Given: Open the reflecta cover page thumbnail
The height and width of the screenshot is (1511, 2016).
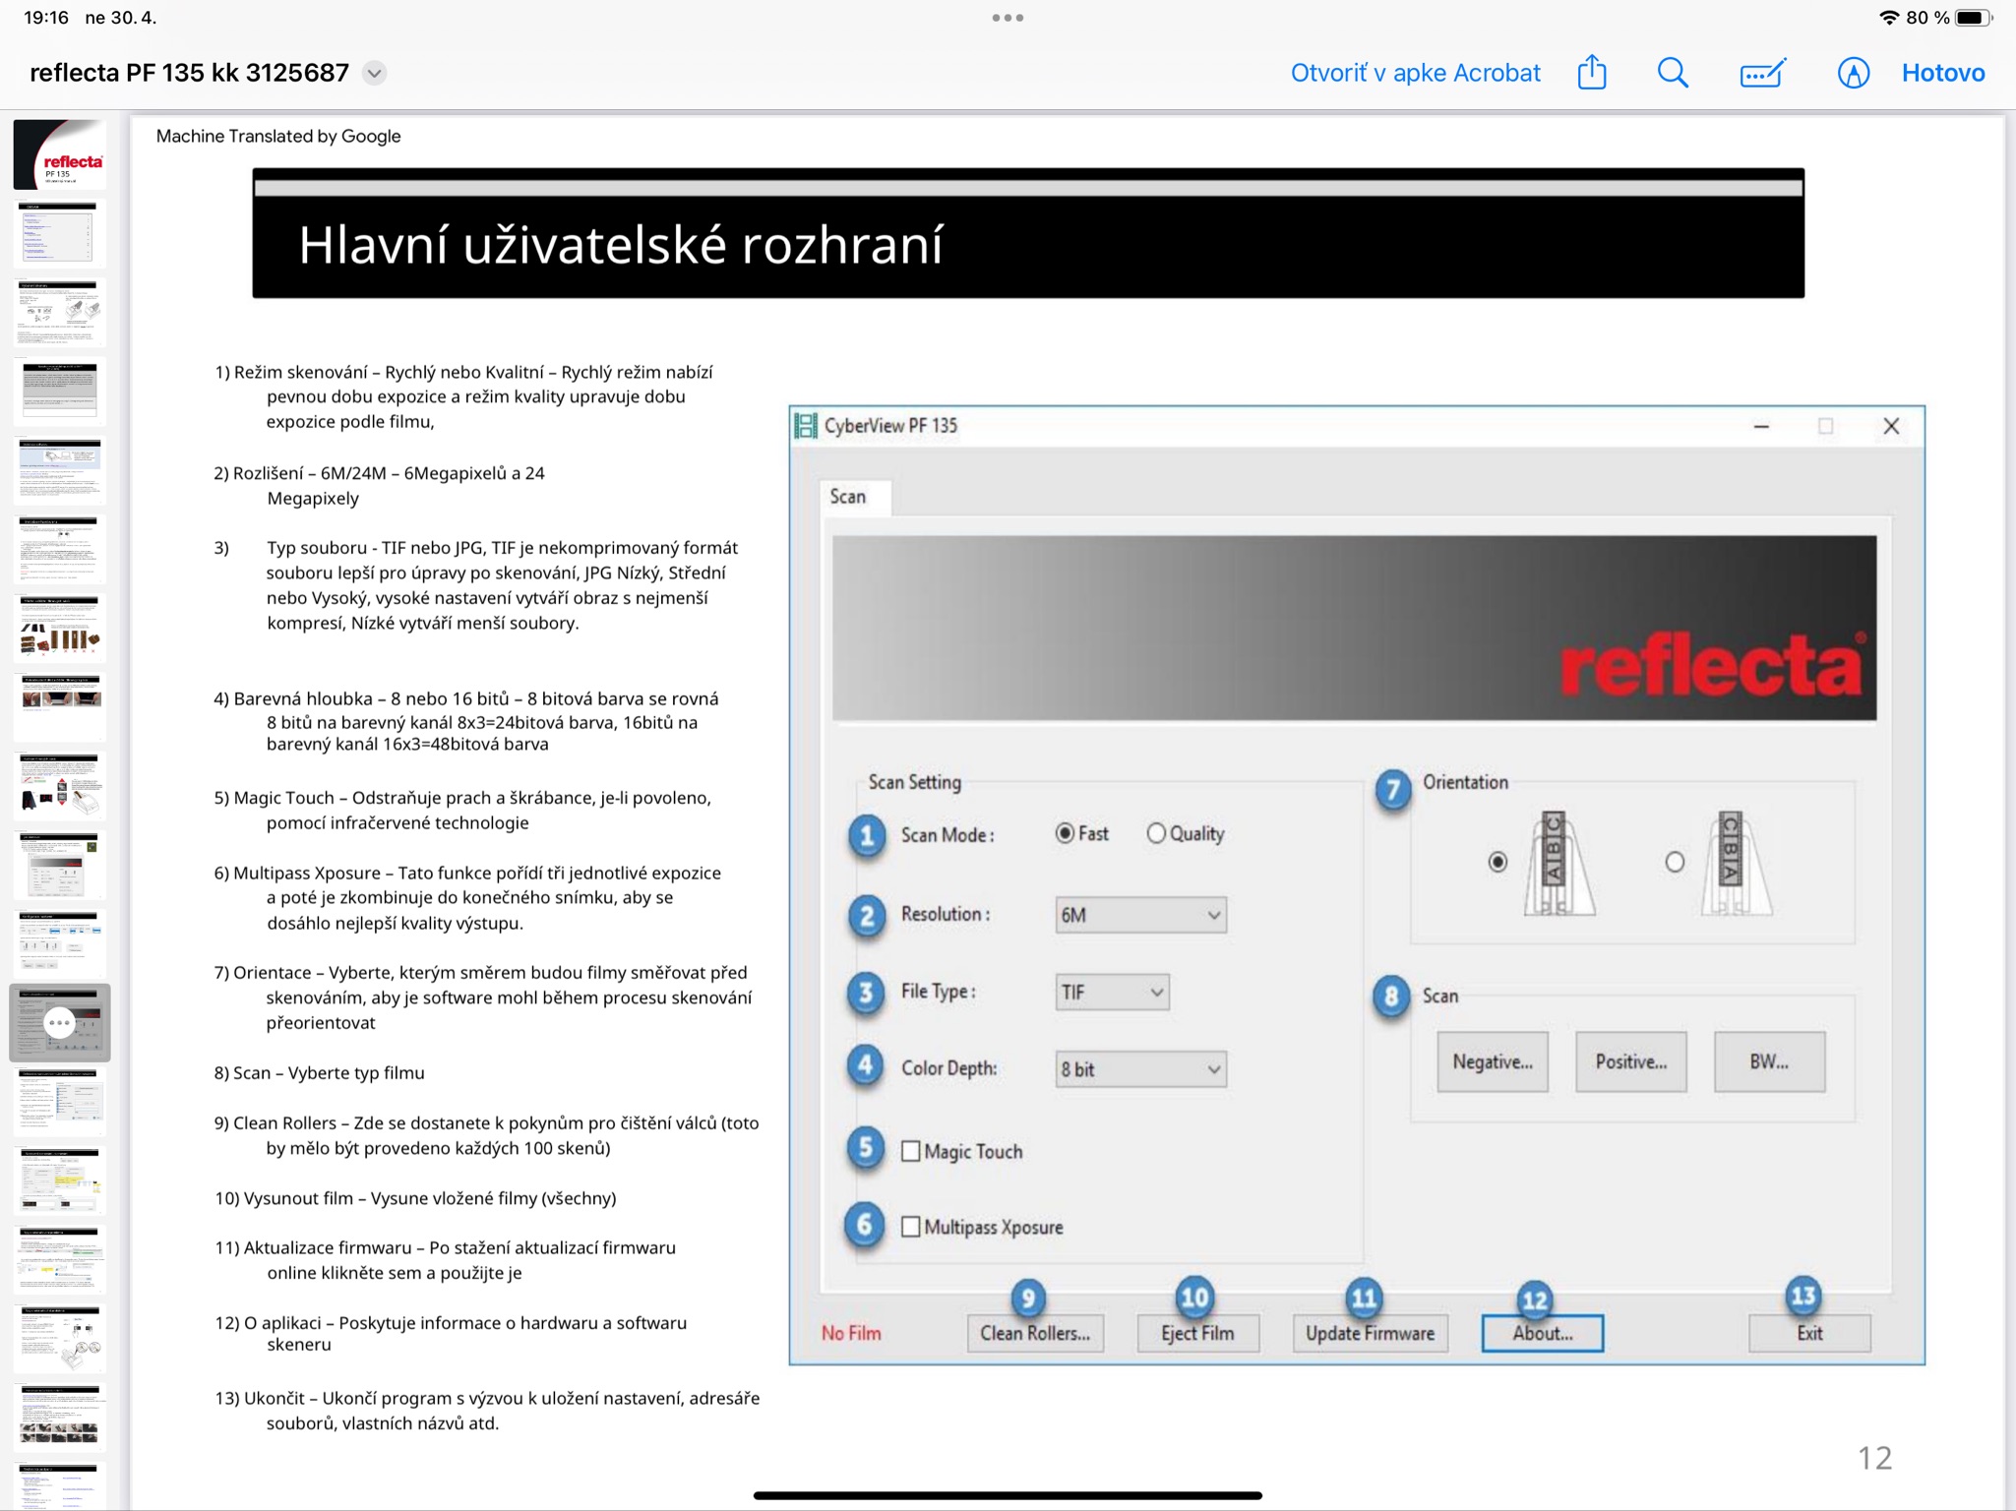Looking at the screenshot, I should (59, 154).
